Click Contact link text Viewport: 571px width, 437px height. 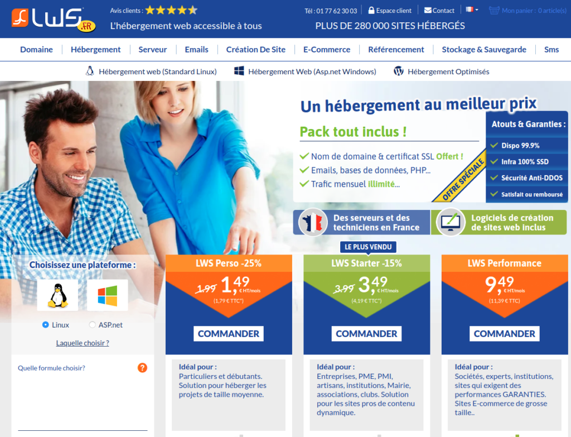443,11
